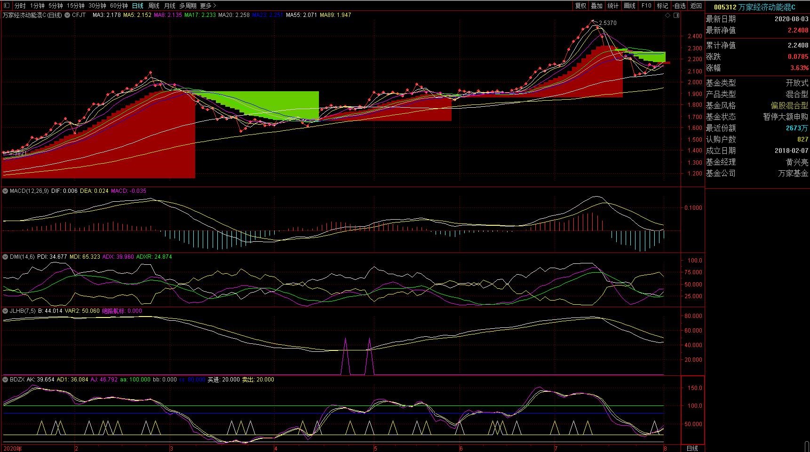Click the ADX: 39.960 value in the DMI panel
This screenshot has width=810, height=452.
(118, 257)
